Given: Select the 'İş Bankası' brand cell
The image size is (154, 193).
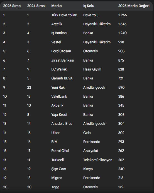Looking at the screenshot, I should [x=59, y=33].
